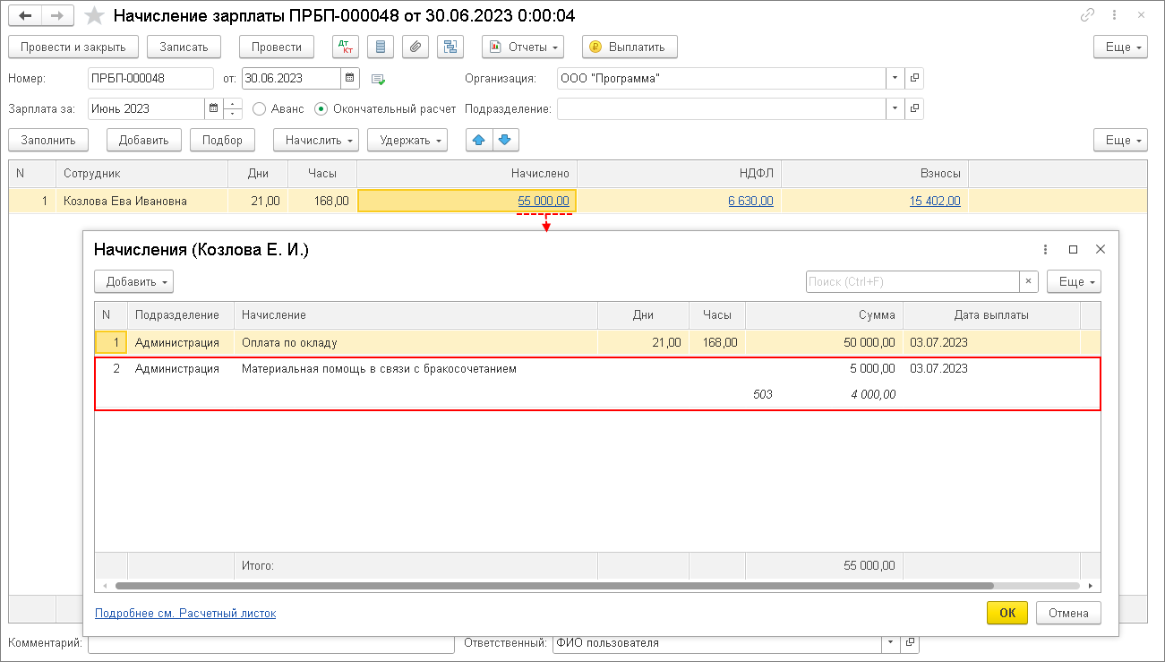Select employee Козлова Ева Ивановна cell
The height and width of the screenshot is (662, 1165).
point(141,201)
